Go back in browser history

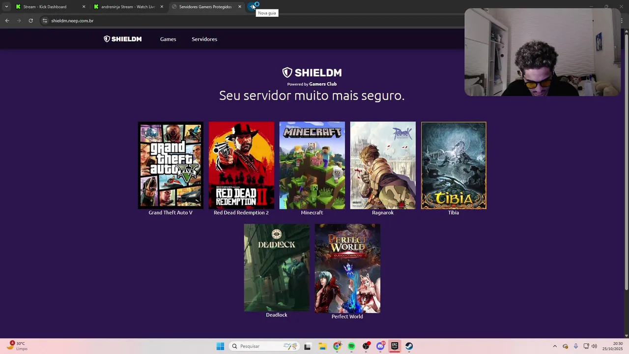[7, 21]
